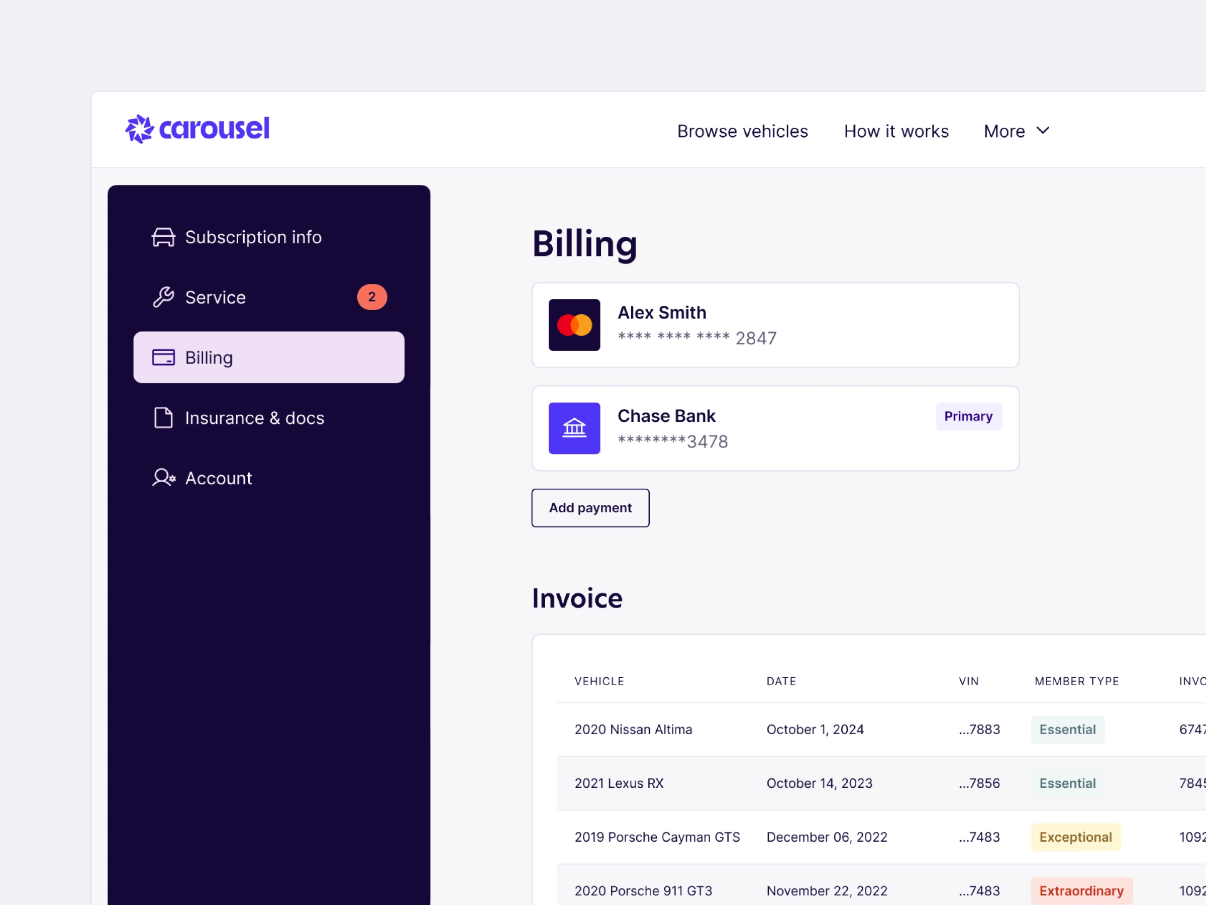This screenshot has height=905, width=1206.
Task: Open Browse vehicles in top navigation
Action: [x=742, y=131]
